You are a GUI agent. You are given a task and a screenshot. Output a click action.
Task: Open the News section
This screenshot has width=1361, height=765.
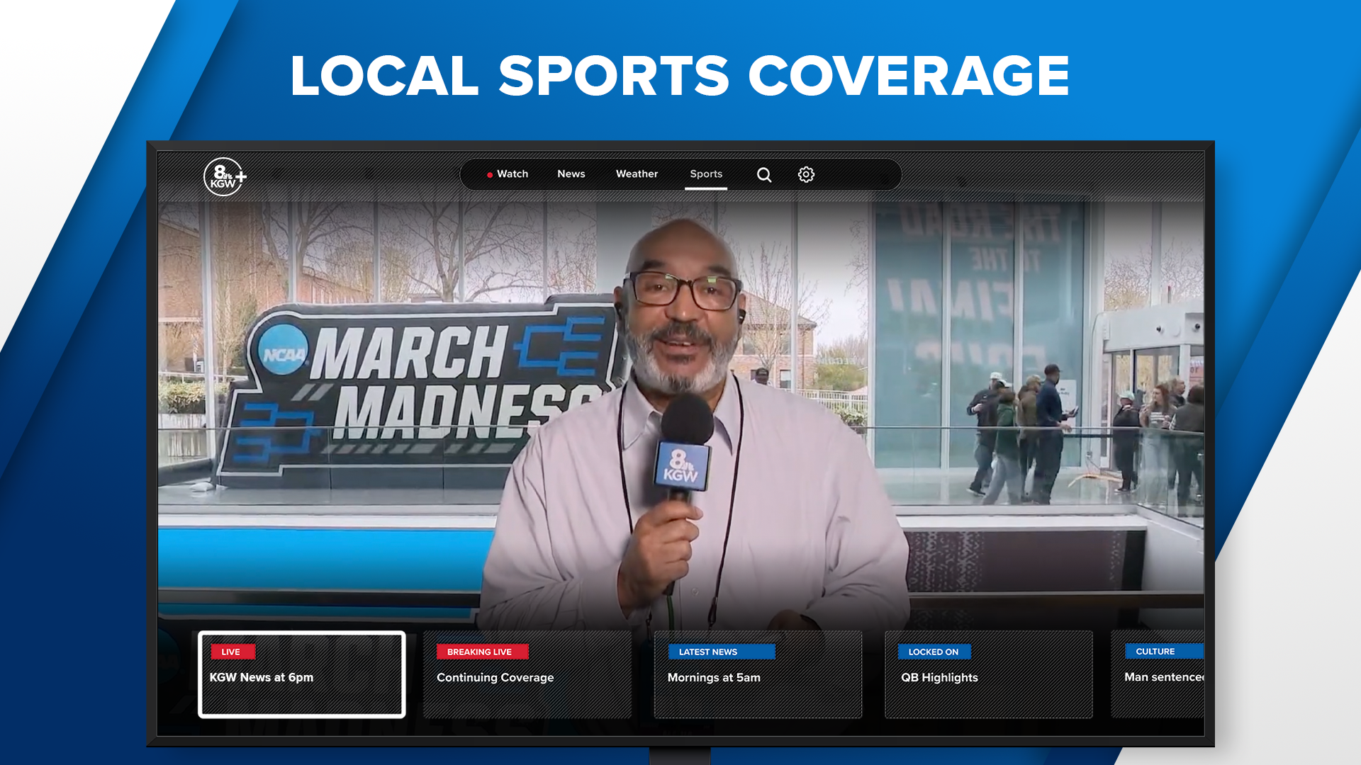[x=571, y=174]
